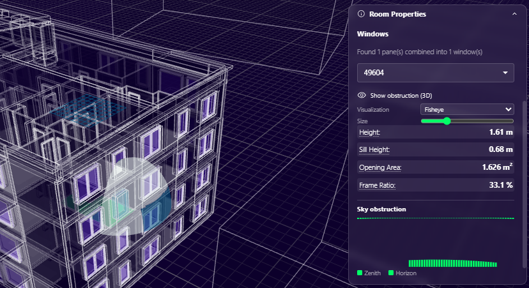Image resolution: width=529 pixels, height=288 pixels.
Task: Click the Frame Ratio label
Action: coord(377,185)
